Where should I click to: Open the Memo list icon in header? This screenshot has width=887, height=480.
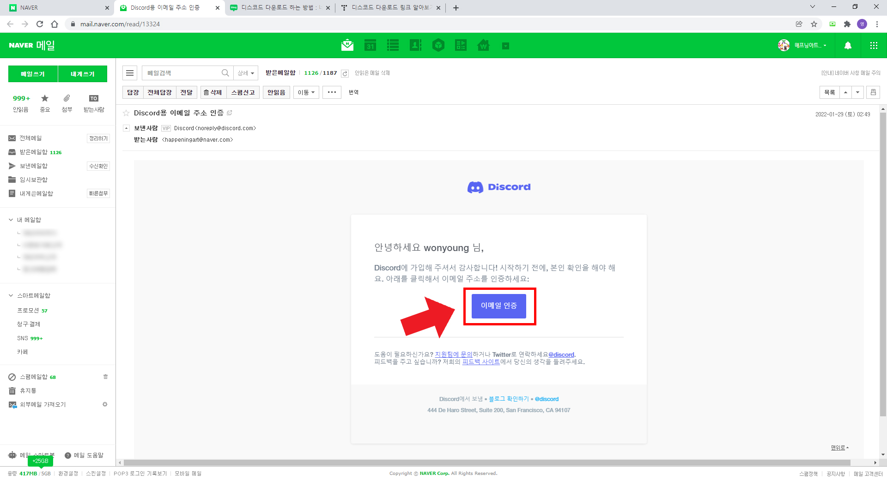pos(393,45)
